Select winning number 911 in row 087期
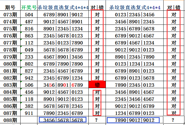Image resolution: width=185 pixels, height=125 pixels. coord(29,113)
